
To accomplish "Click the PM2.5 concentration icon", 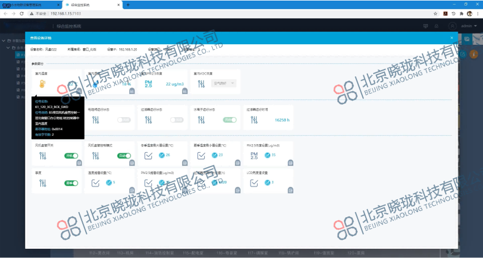I will point(148,84).
